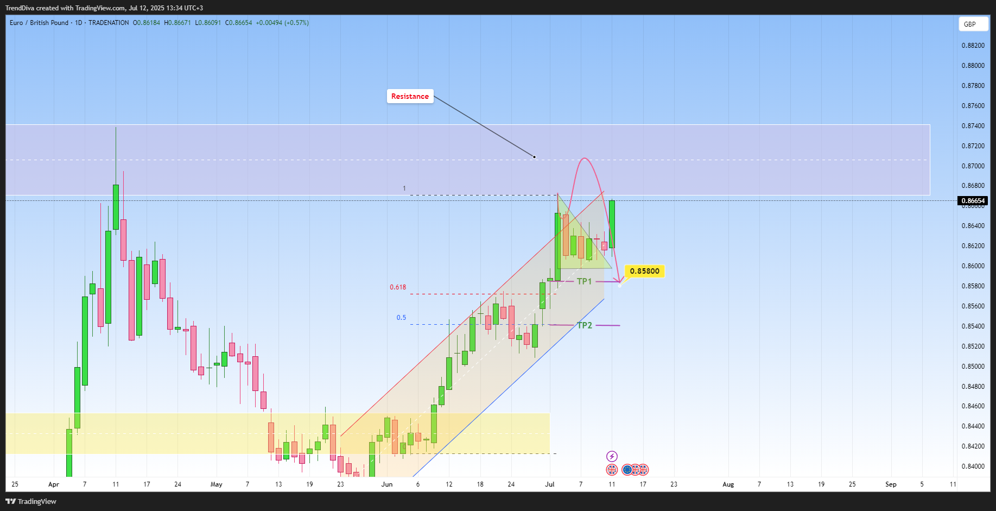Click the 0.87000 price axis label
The width and height of the screenshot is (996, 511).
click(973, 166)
